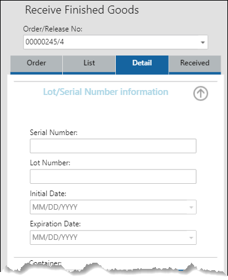This screenshot has width=228, height=280.
Task: Click the circled up-arrow icon
Action: pyautogui.click(x=200, y=93)
